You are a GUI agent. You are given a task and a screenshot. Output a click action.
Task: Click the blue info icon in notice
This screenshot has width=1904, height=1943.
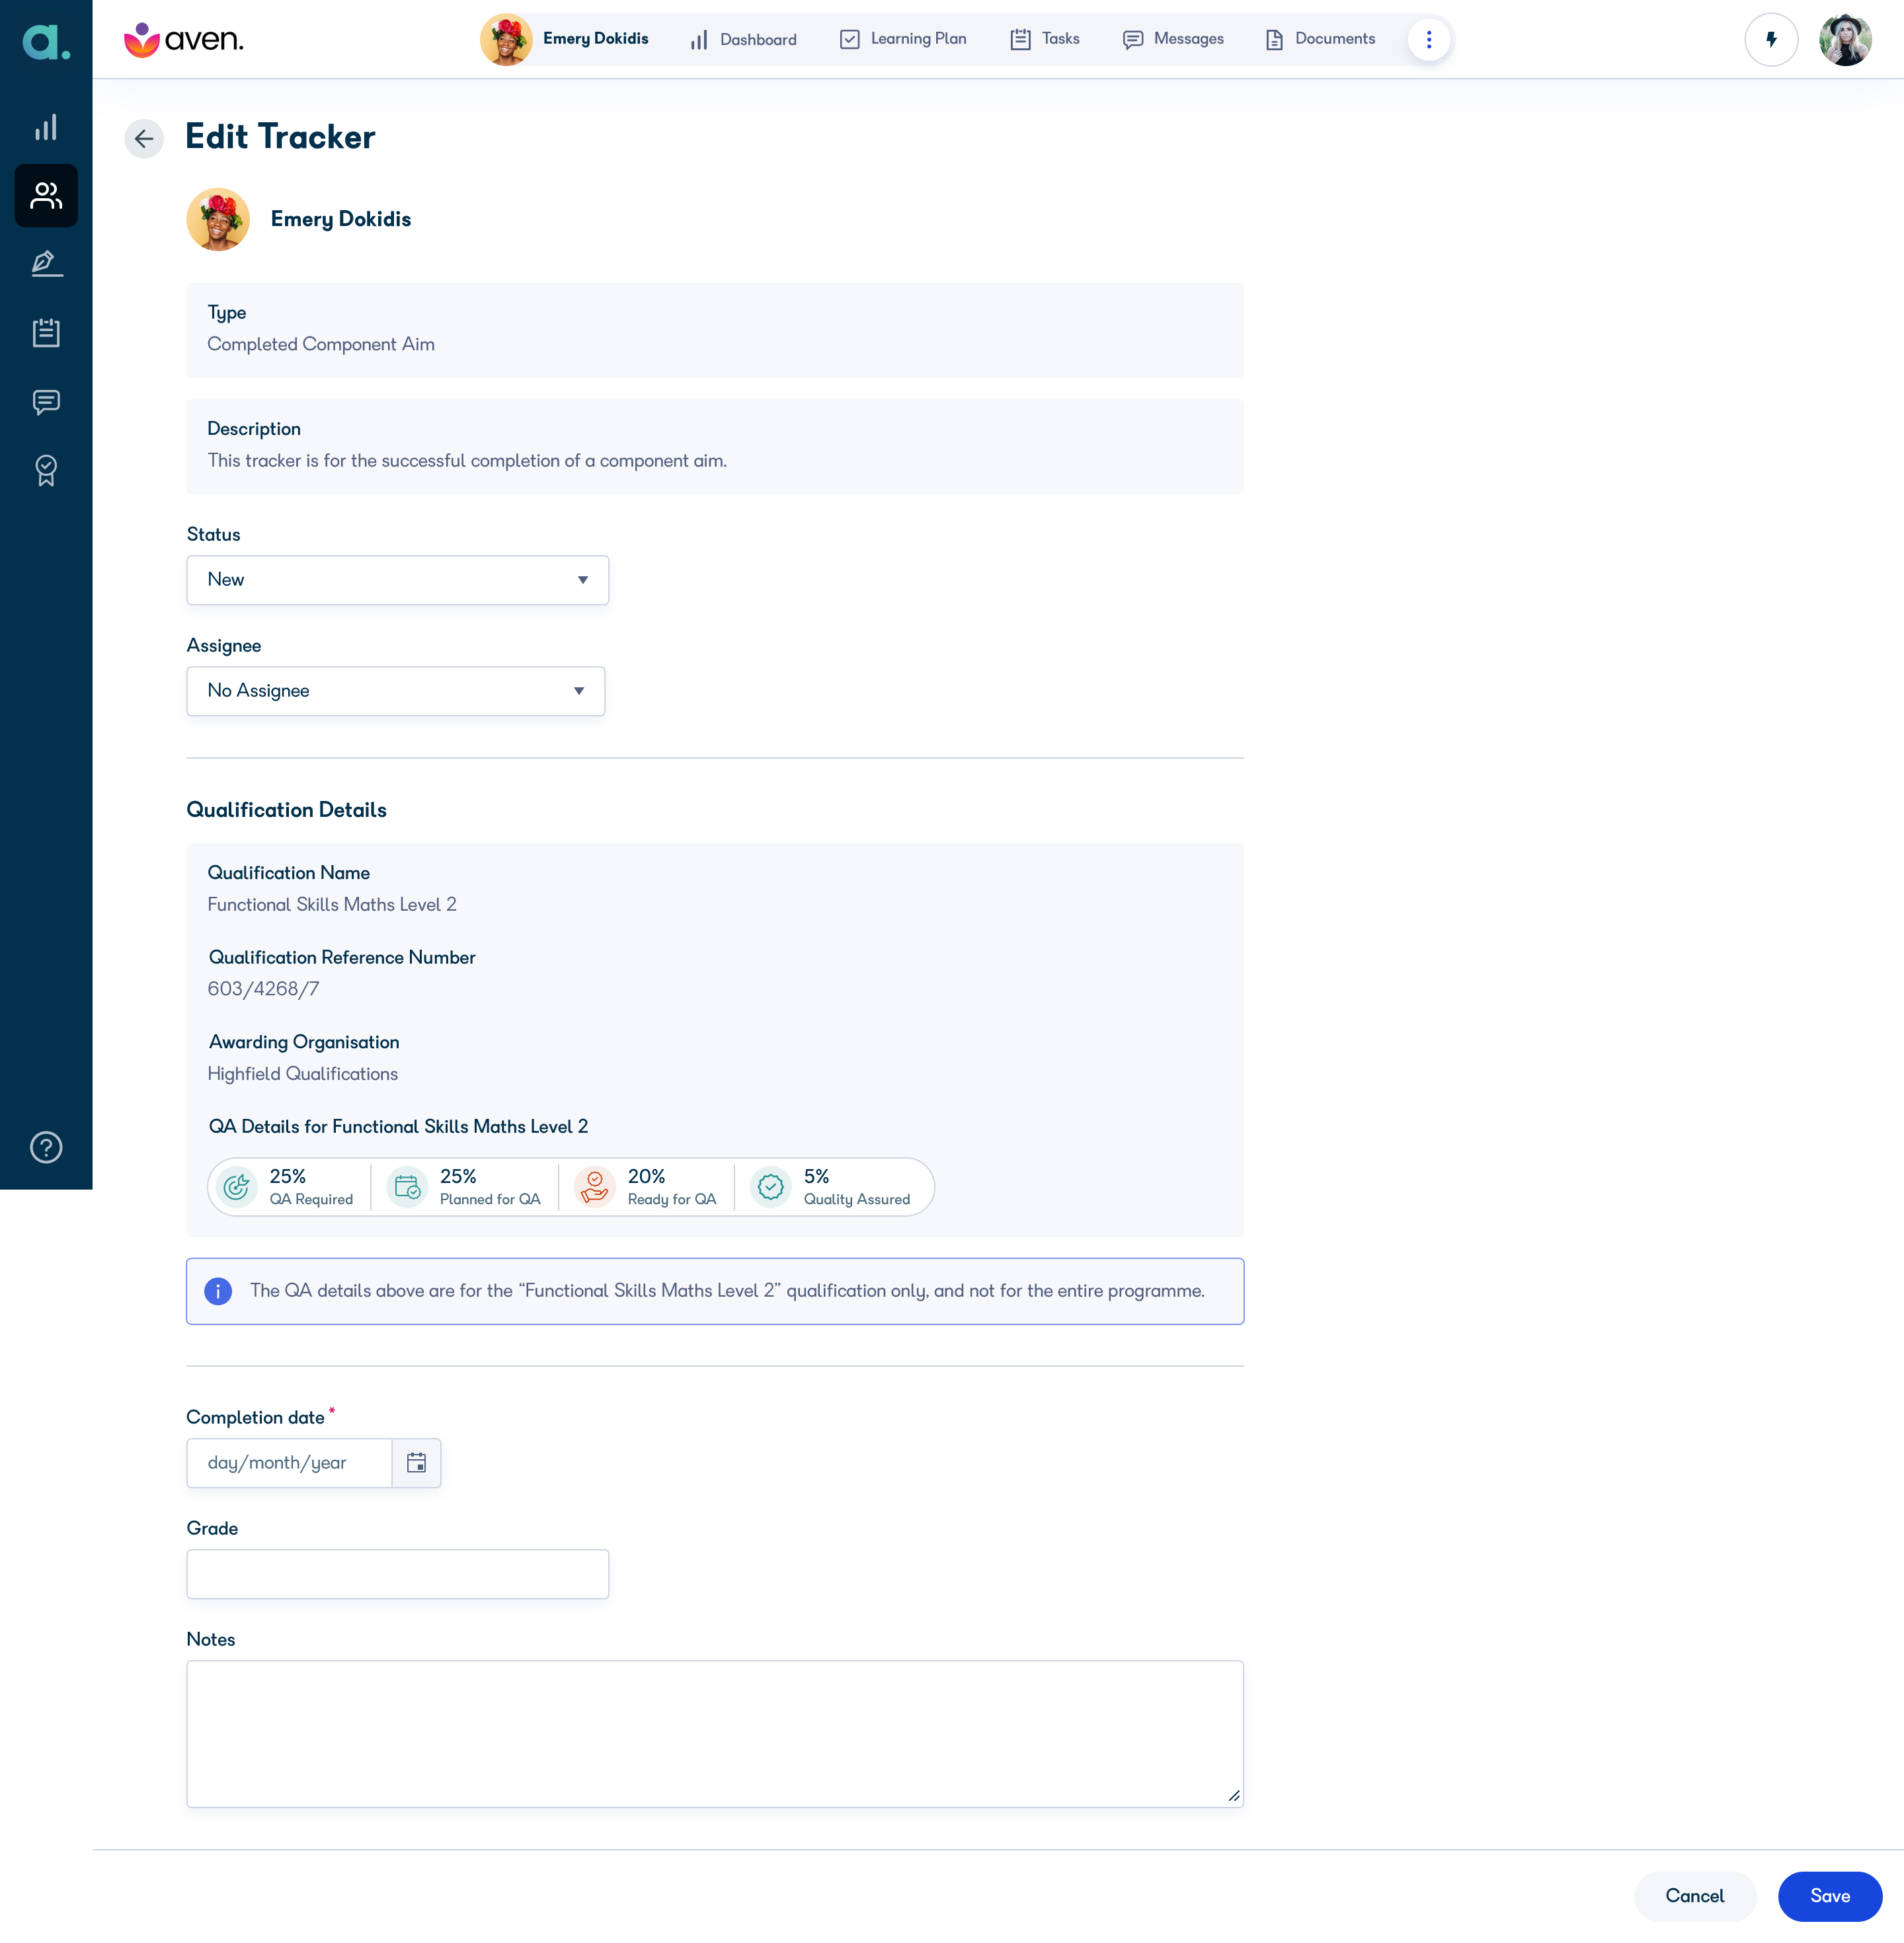coord(218,1290)
